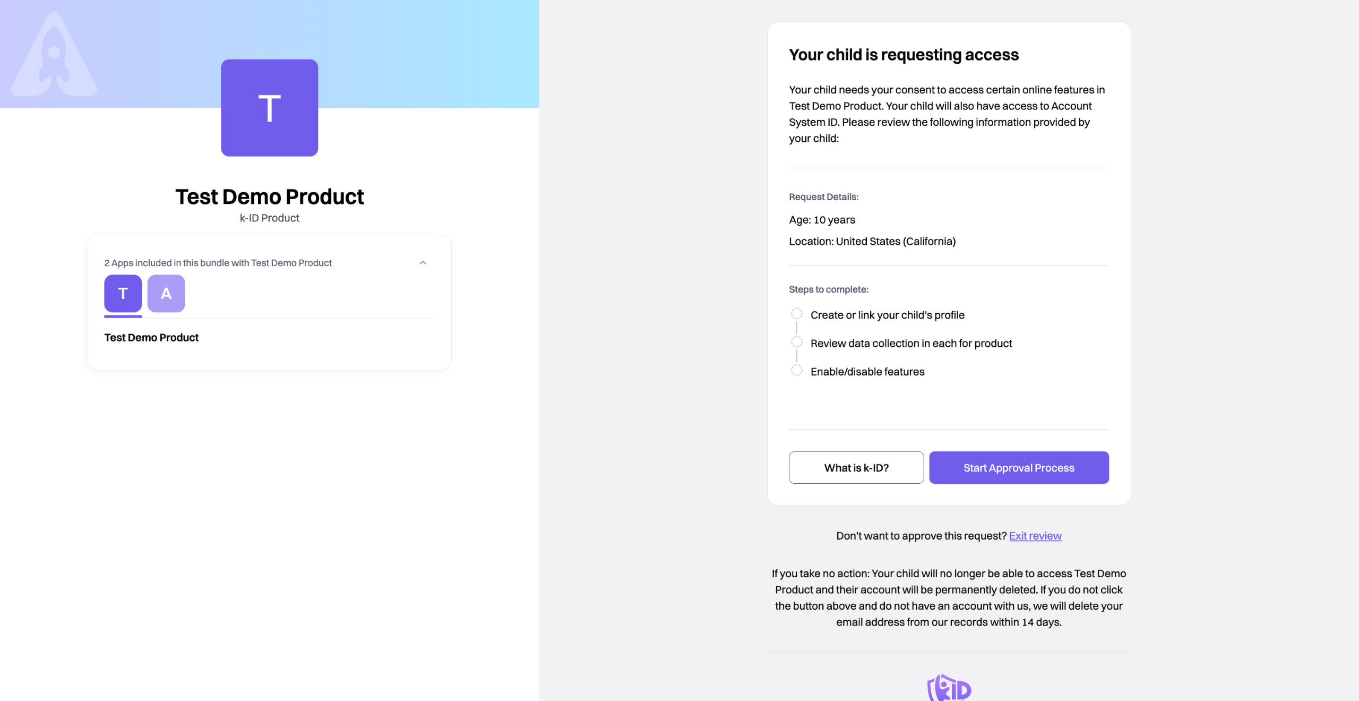Open the 'What is k-ID?' button
This screenshot has width=1359, height=701.
click(x=856, y=468)
